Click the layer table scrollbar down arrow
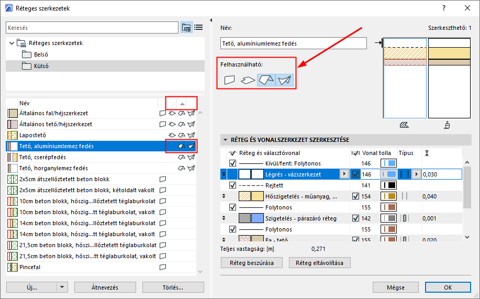The height and width of the screenshot is (299, 480). pos(467,237)
